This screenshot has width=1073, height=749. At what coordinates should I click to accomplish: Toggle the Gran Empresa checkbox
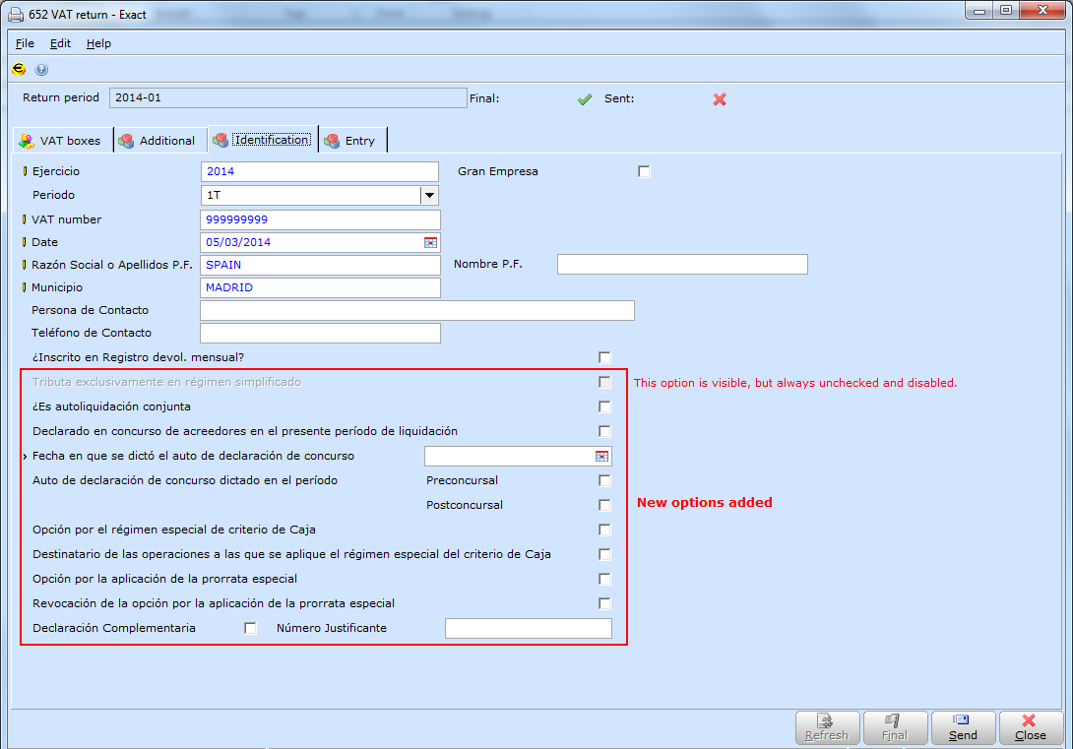(644, 171)
